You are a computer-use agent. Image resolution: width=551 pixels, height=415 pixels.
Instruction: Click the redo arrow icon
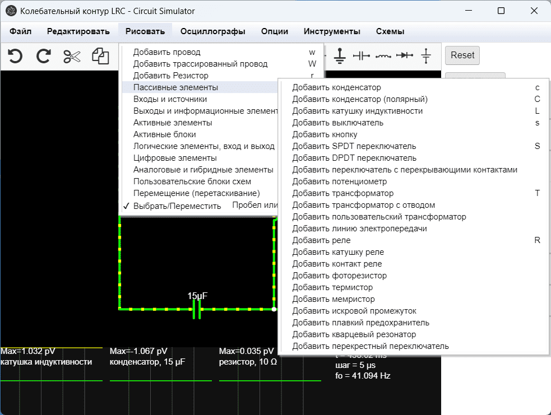pyautogui.click(x=44, y=56)
